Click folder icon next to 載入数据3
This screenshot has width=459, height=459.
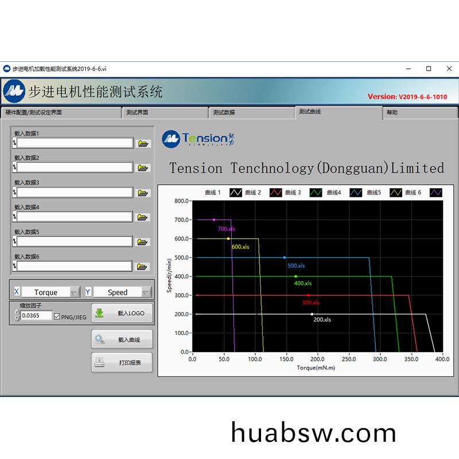(x=143, y=193)
